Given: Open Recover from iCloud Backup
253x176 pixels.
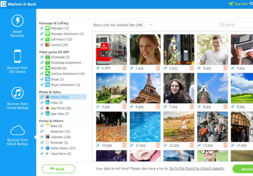Looking at the screenshot, I should click(17, 136).
